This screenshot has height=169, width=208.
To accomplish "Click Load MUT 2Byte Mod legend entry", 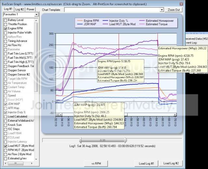I will coord(119,24).
